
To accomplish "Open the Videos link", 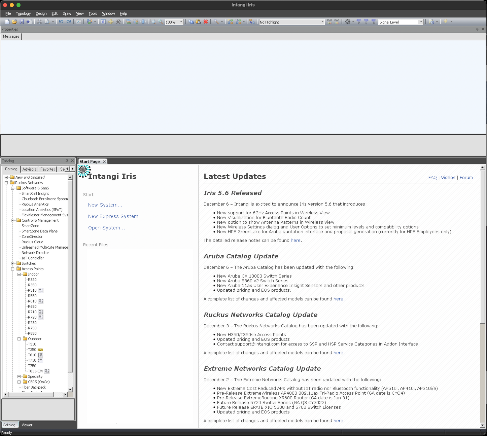I will pos(448,178).
